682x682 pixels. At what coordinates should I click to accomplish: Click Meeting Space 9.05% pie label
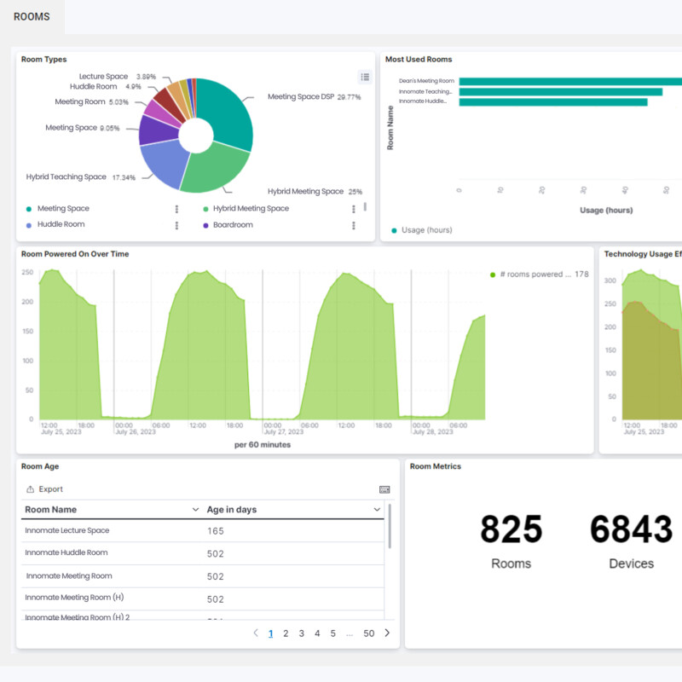pyautogui.click(x=82, y=128)
